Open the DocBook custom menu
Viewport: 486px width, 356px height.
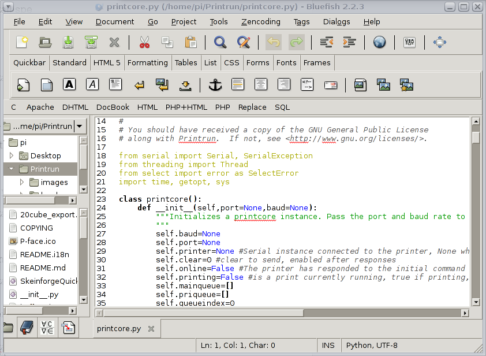pyautogui.click(x=113, y=107)
